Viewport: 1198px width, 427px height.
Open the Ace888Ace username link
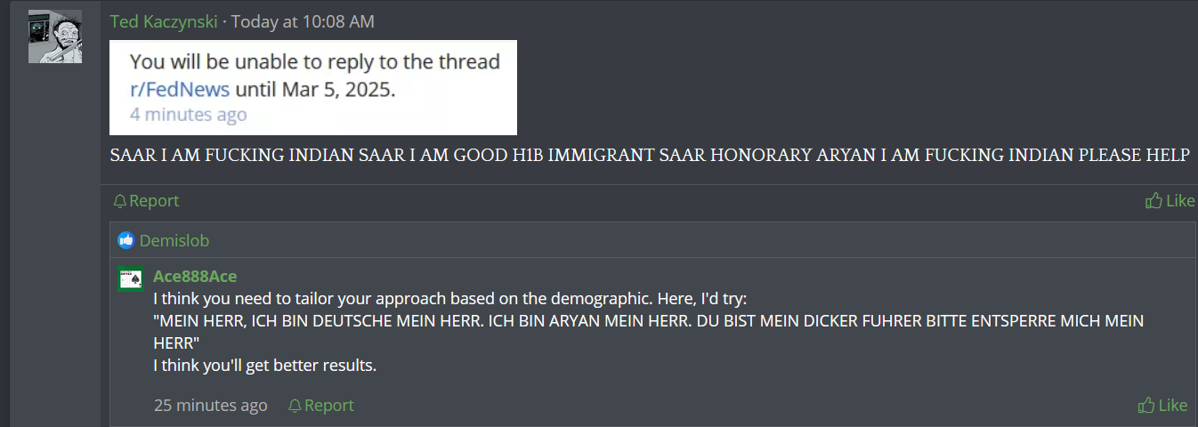tap(195, 277)
